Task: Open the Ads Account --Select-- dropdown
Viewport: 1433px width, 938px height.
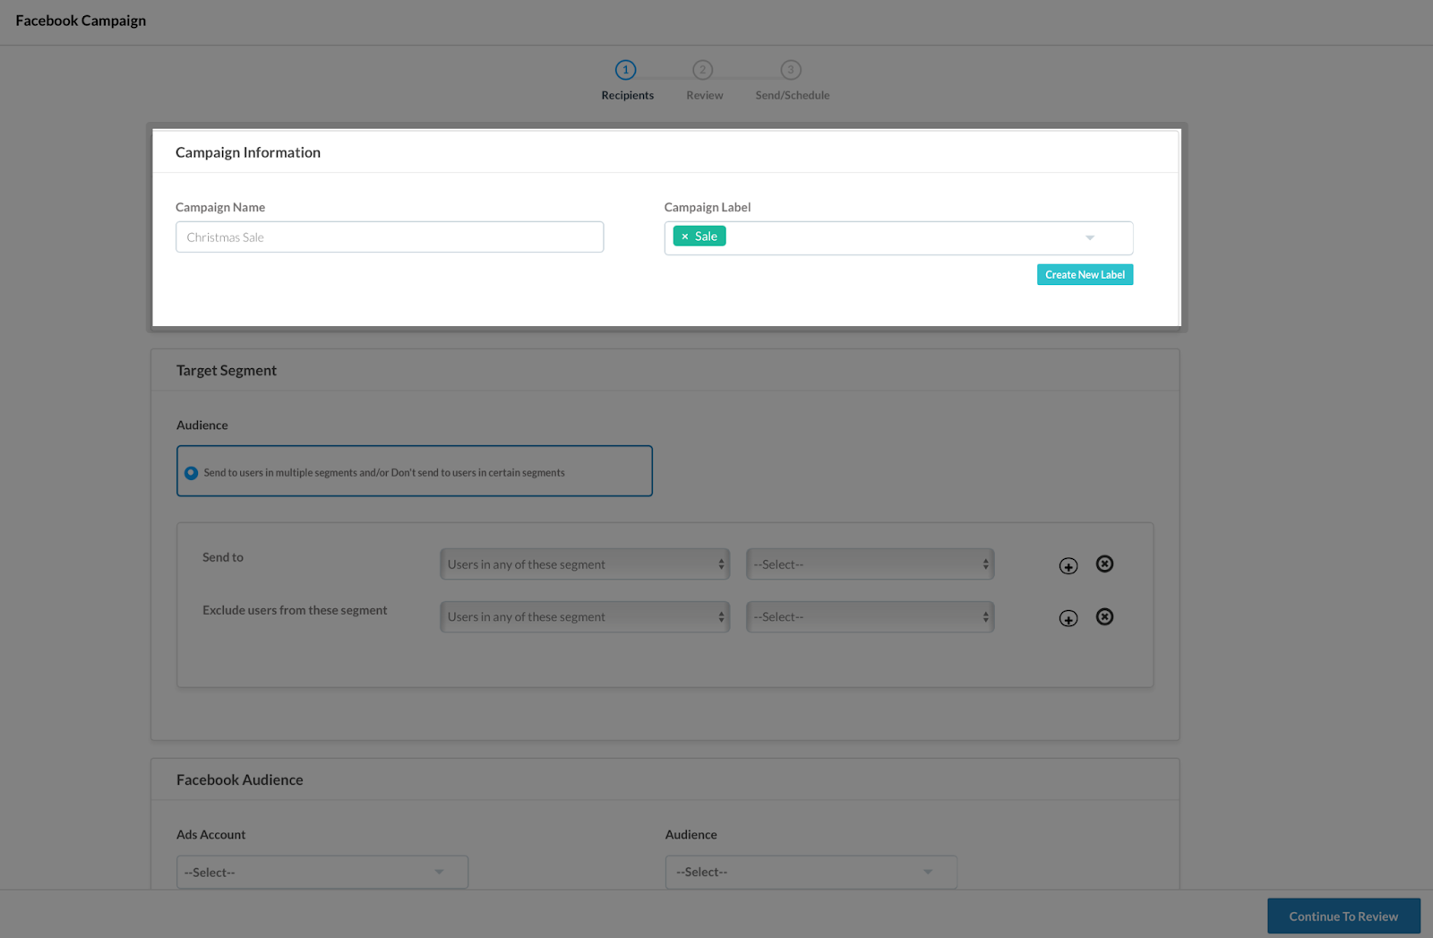Action: [x=322, y=872]
